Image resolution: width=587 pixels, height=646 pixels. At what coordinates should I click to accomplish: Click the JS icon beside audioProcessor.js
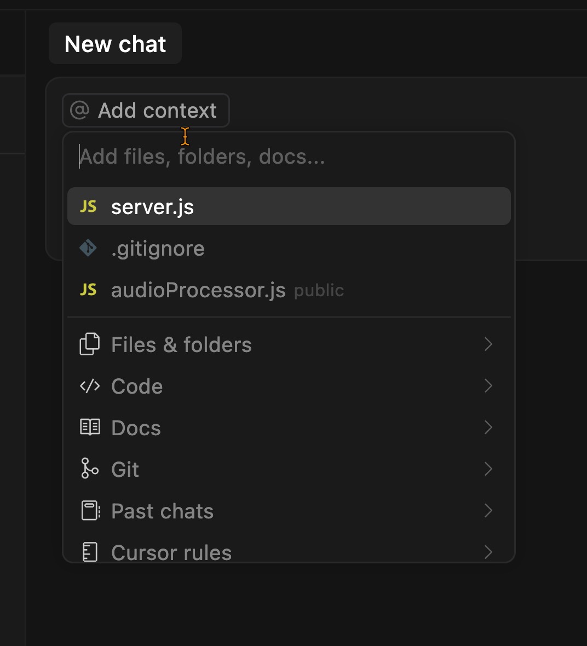[x=88, y=290]
